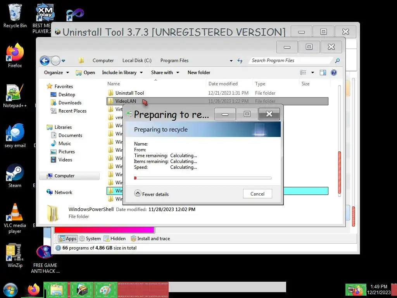
Task: Click the system tray notification icons
Action: tap(356, 289)
